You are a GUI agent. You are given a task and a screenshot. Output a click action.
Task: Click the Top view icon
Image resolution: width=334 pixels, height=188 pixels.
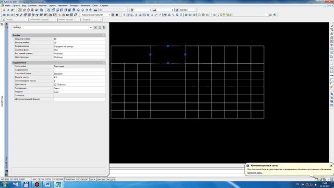point(54,10)
